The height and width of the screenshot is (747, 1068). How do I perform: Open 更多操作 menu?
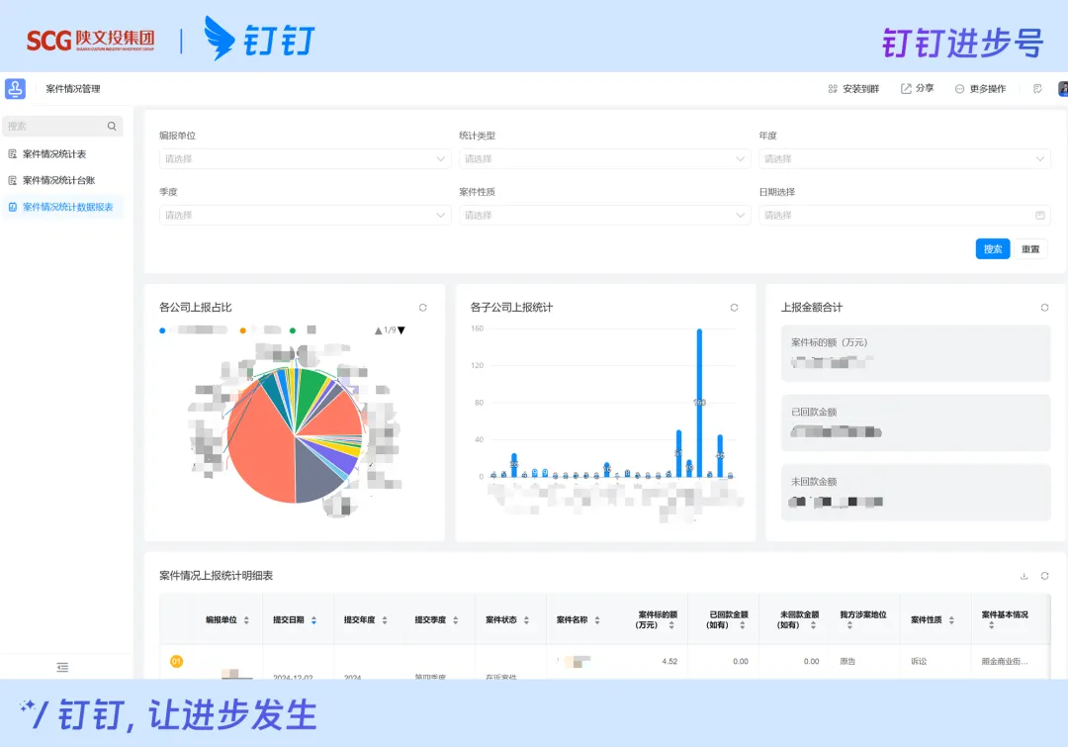(x=980, y=89)
